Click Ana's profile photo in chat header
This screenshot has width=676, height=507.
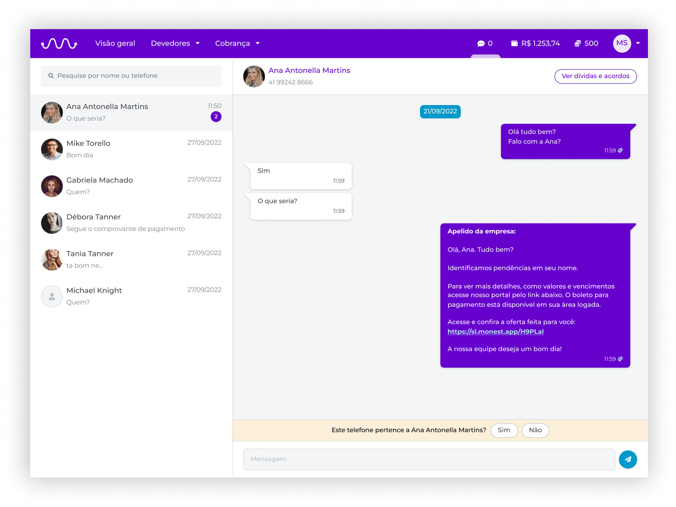coord(254,76)
